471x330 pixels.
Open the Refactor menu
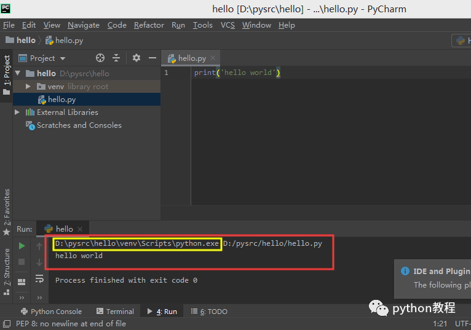pos(149,25)
